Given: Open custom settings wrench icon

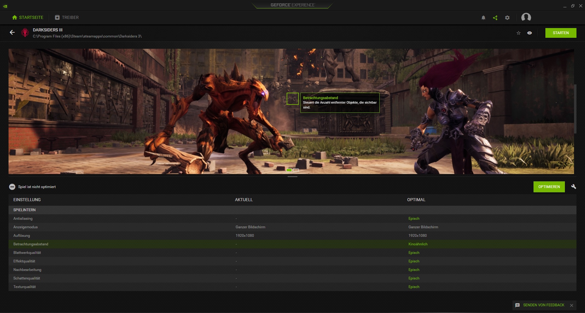Looking at the screenshot, I should pyautogui.click(x=573, y=187).
